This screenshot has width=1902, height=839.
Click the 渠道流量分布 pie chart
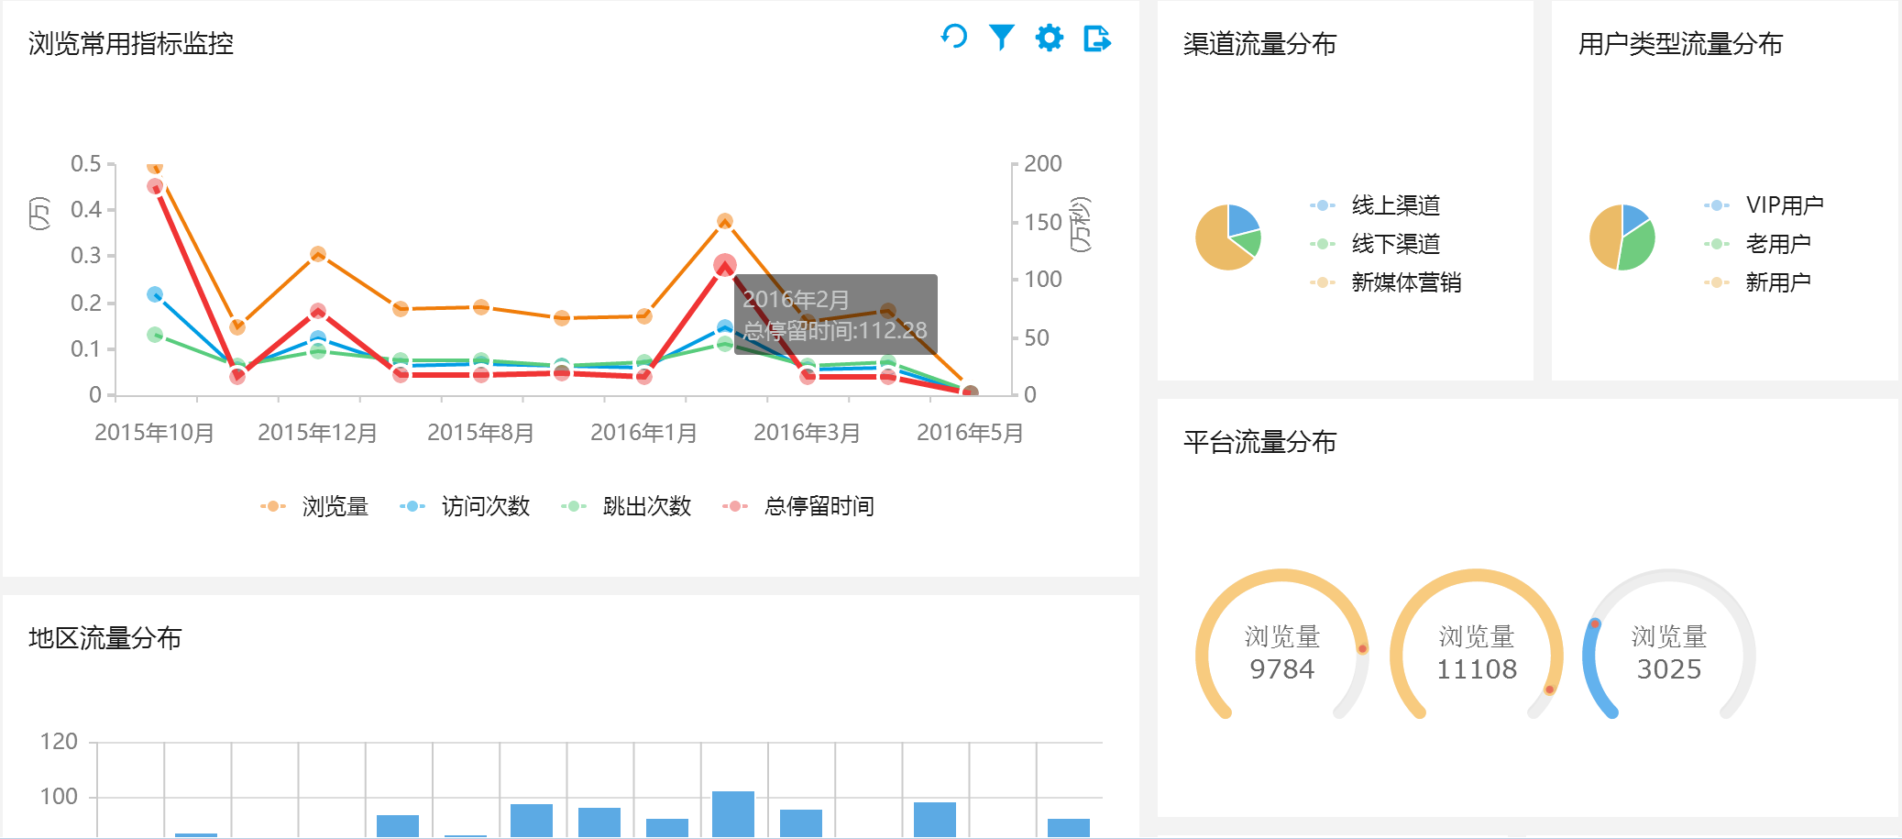tap(1228, 237)
